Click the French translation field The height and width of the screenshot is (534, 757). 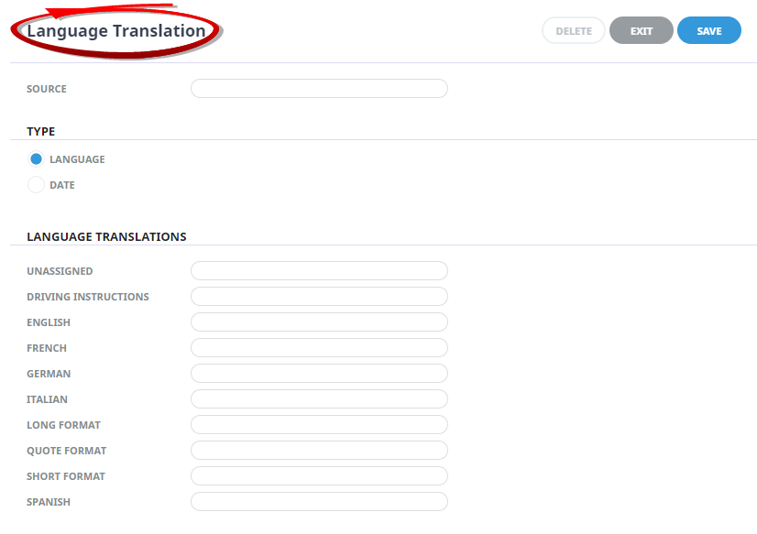click(319, 347)
